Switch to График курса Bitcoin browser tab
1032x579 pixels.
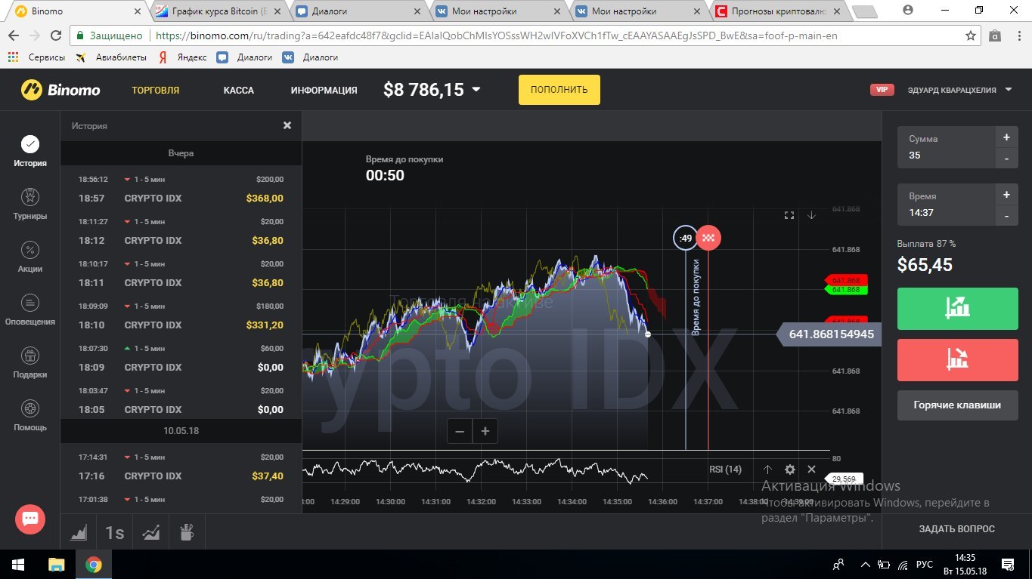(x=217, y=11)
